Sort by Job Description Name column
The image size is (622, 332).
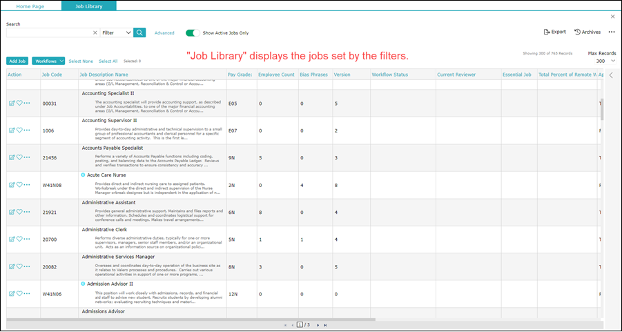pyautogui.click(x=104, y=75)
